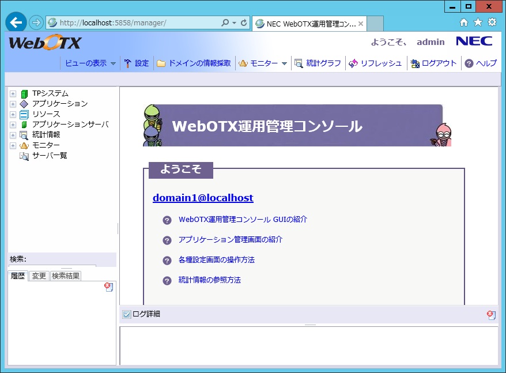Open WebOTX運用管理コンソール GUIの紹介 link
This screenshot has height=373, width=506.
(243, 220)
